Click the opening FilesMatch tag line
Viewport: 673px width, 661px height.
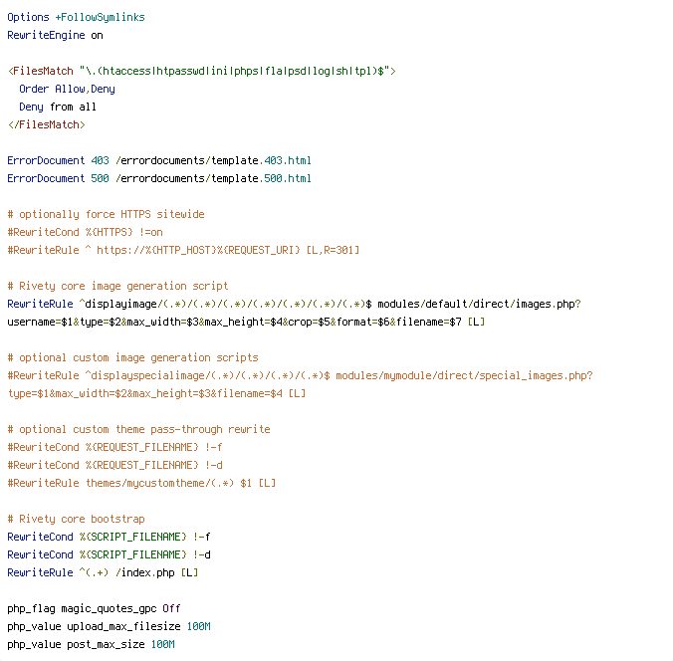(202, 71)
